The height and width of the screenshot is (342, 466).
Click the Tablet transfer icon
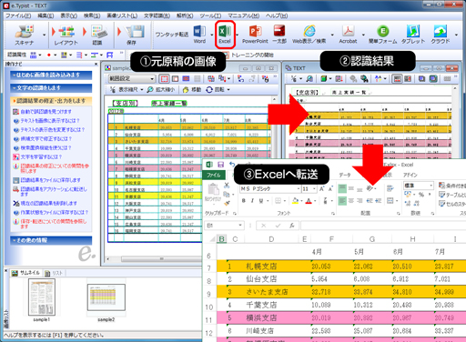pyautogui.click(x=413, y=34)
